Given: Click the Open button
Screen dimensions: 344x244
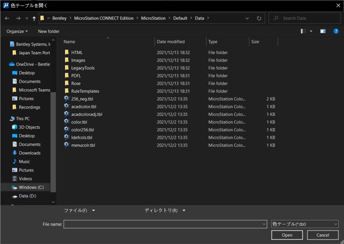Looking at the screenshot, I should 287,235.
